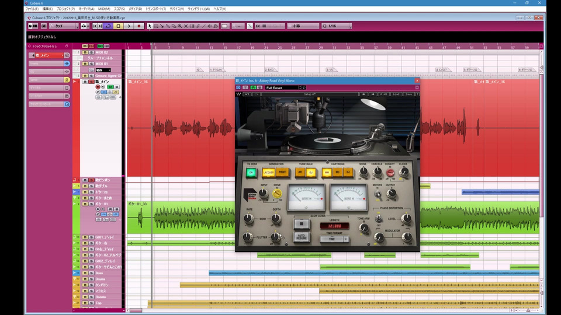Click the SLOW DOWN stop button
Screen dimensions: 561x315
point(302,224)
